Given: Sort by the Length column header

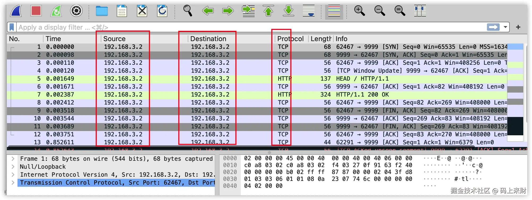Looking at the screenshot, I should point(321,39).
